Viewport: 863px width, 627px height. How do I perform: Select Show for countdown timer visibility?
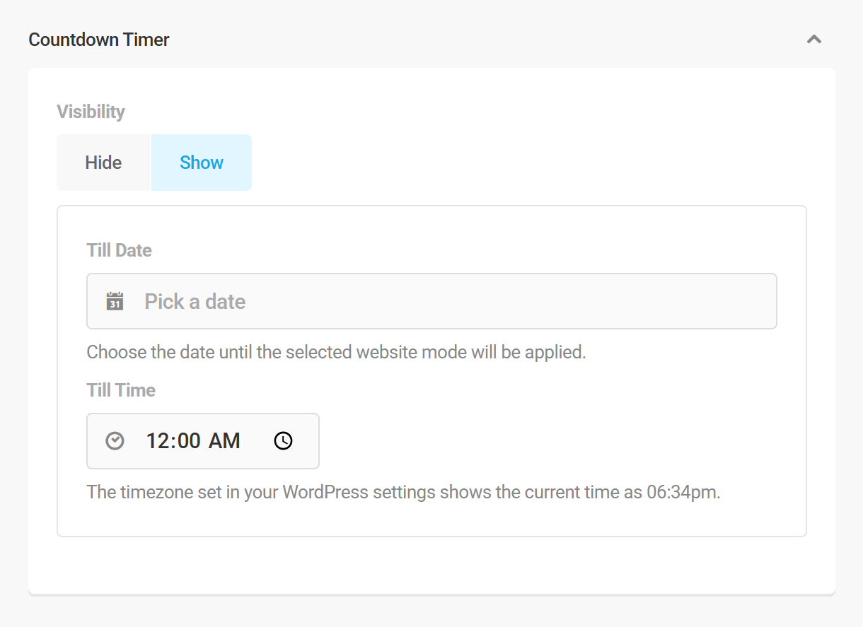coord(201,162)
